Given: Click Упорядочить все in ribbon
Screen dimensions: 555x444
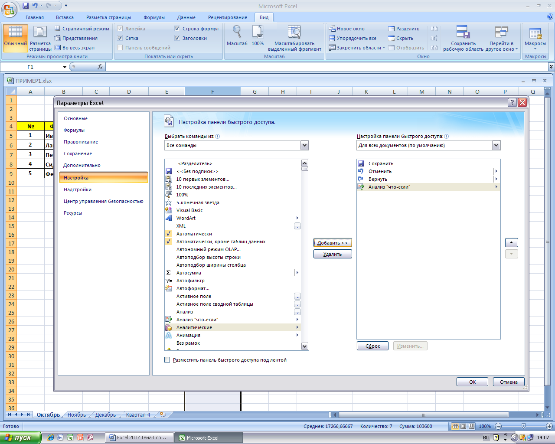Looking at the screenshot, I should pos(353,38).
